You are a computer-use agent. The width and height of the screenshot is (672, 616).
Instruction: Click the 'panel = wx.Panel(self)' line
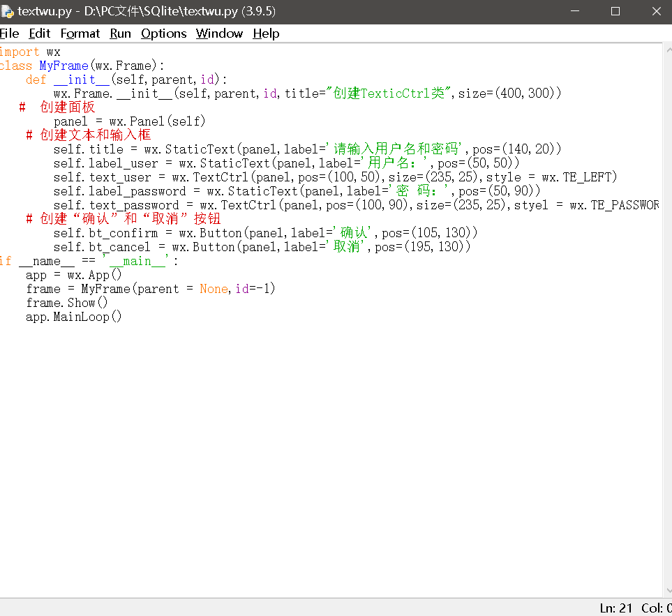[129, 121]
